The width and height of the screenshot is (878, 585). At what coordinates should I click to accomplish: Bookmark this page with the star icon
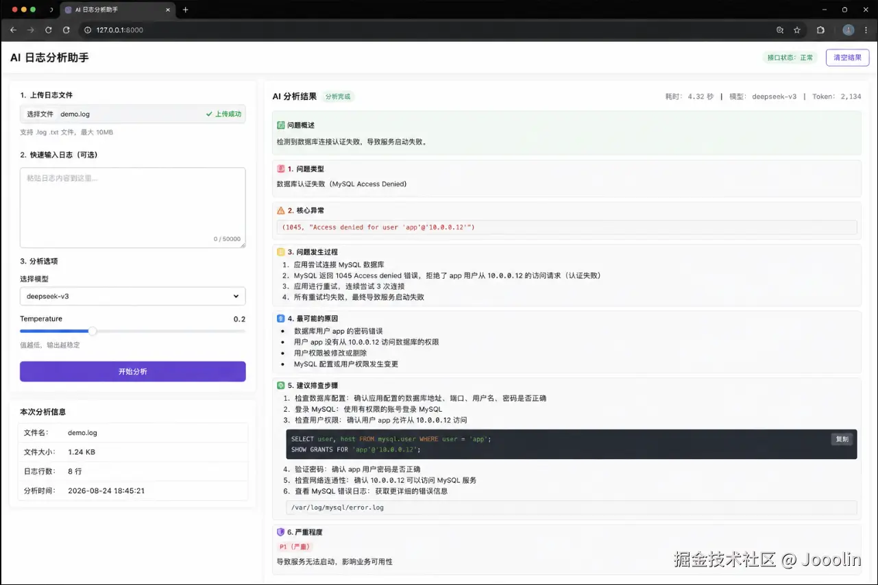coord(797,30)
